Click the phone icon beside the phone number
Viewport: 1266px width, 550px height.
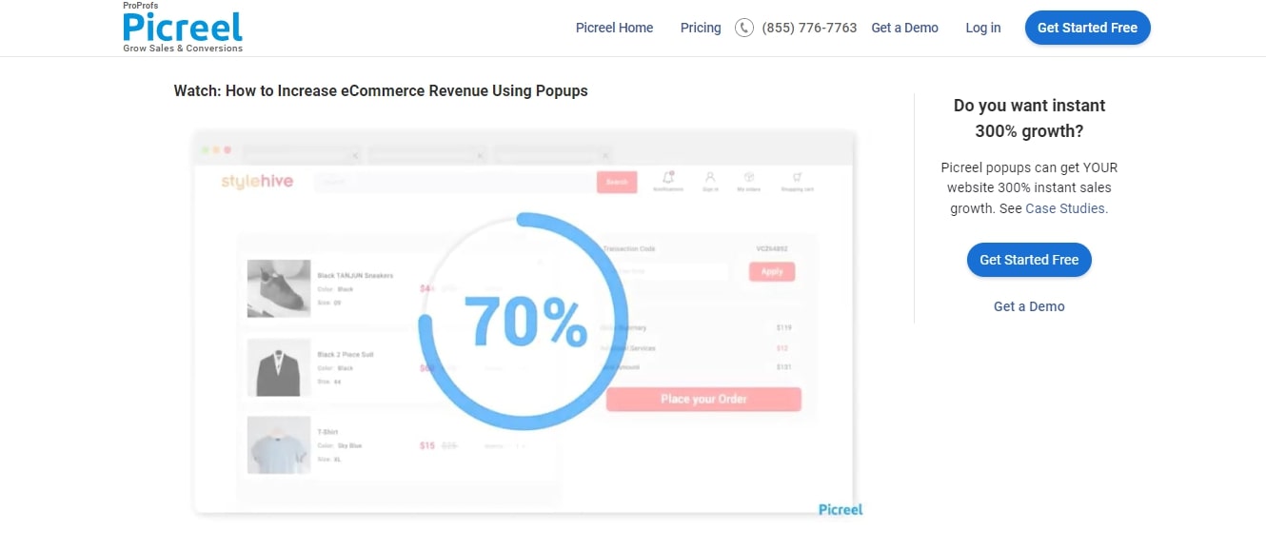(x=743, y=28)
